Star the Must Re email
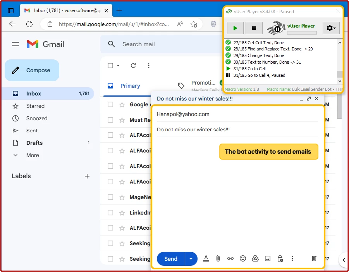The image size is (349, 272). tap(122, 120)
